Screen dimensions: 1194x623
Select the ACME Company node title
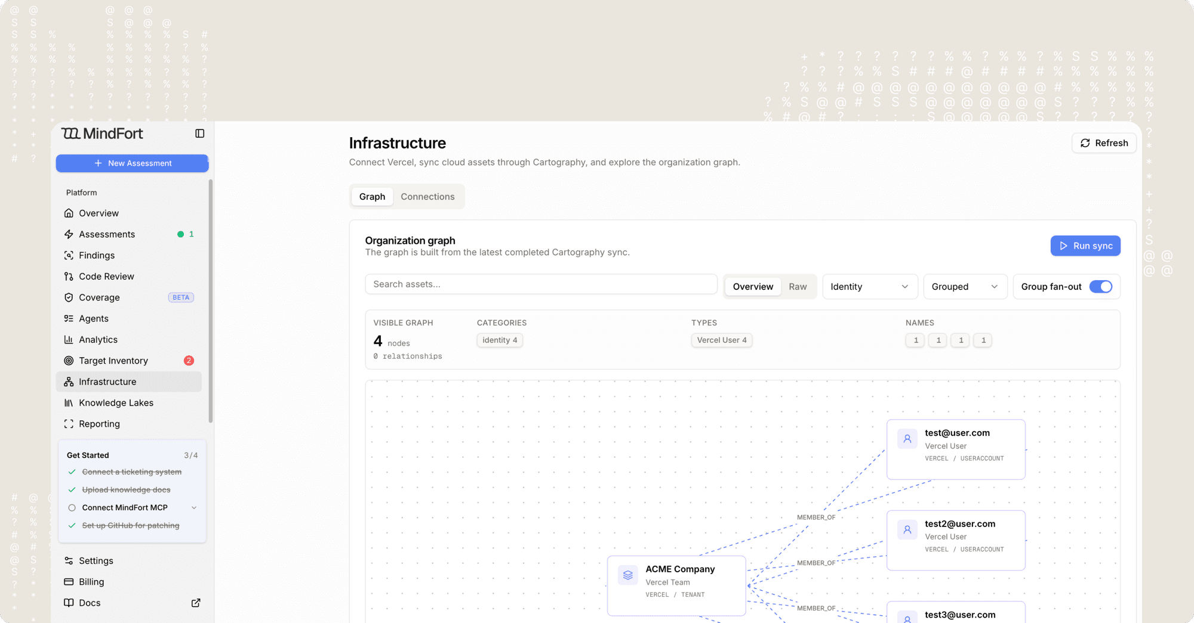click(x=680, y=569)
